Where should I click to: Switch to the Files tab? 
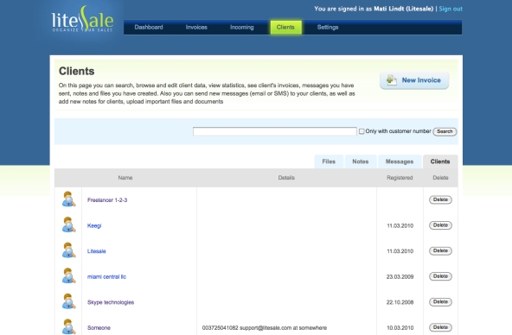click(329, 161)
